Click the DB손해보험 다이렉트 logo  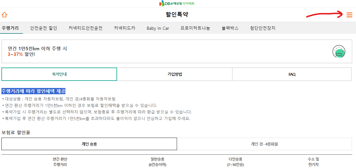[177, 3]
